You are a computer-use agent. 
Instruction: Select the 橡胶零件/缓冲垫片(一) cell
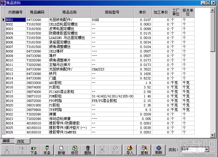[x=70, y=128]
